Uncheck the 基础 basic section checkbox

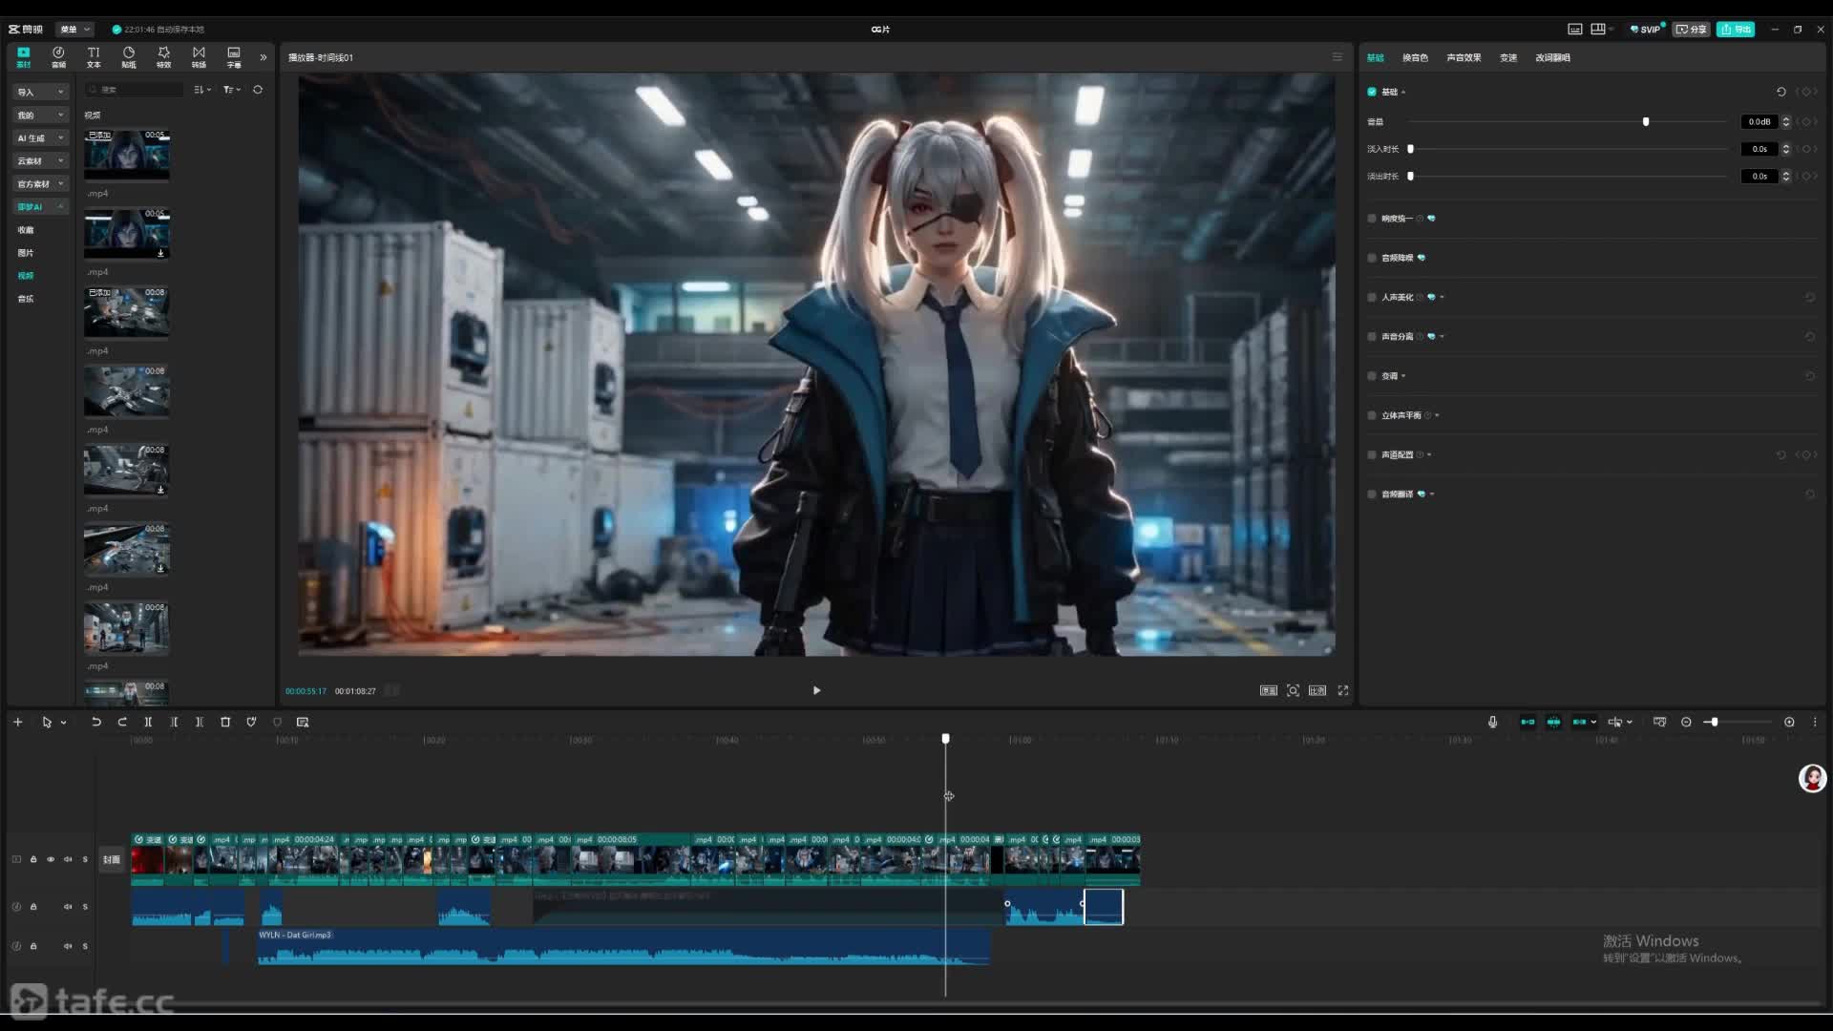(1372, 92)
